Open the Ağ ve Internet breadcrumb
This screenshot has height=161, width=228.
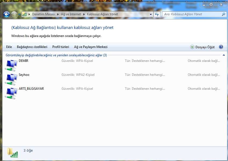71,14
